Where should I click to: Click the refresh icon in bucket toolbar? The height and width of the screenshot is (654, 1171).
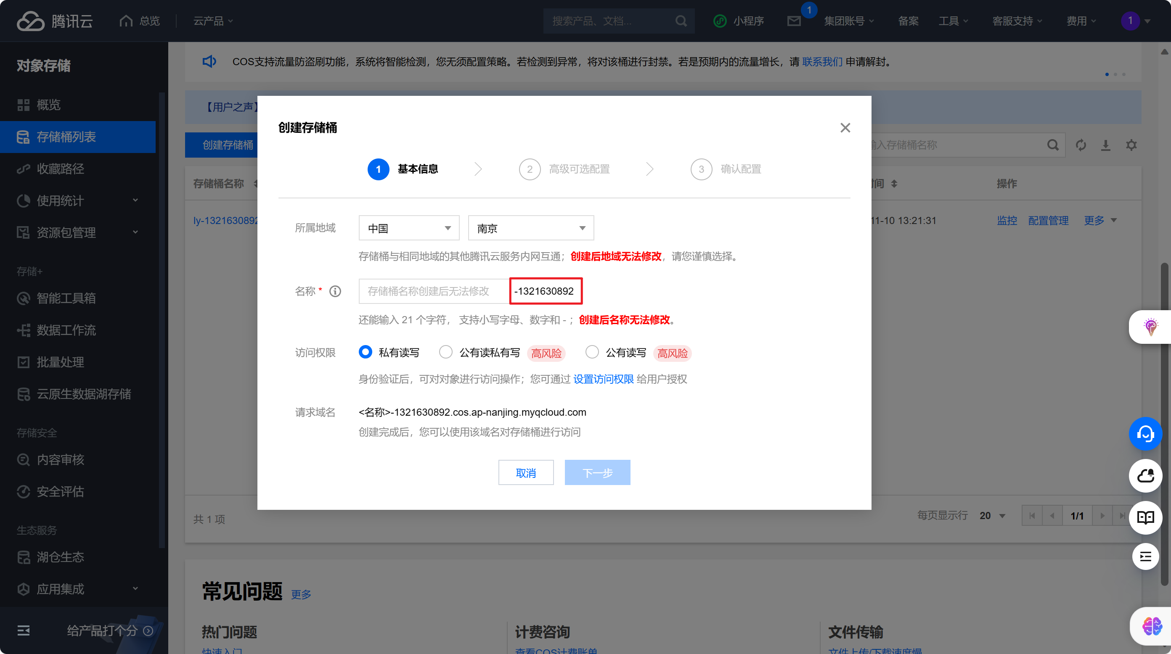1081,145
